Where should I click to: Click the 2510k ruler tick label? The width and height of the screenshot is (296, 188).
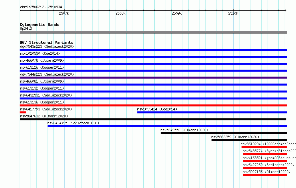[233, 13]
